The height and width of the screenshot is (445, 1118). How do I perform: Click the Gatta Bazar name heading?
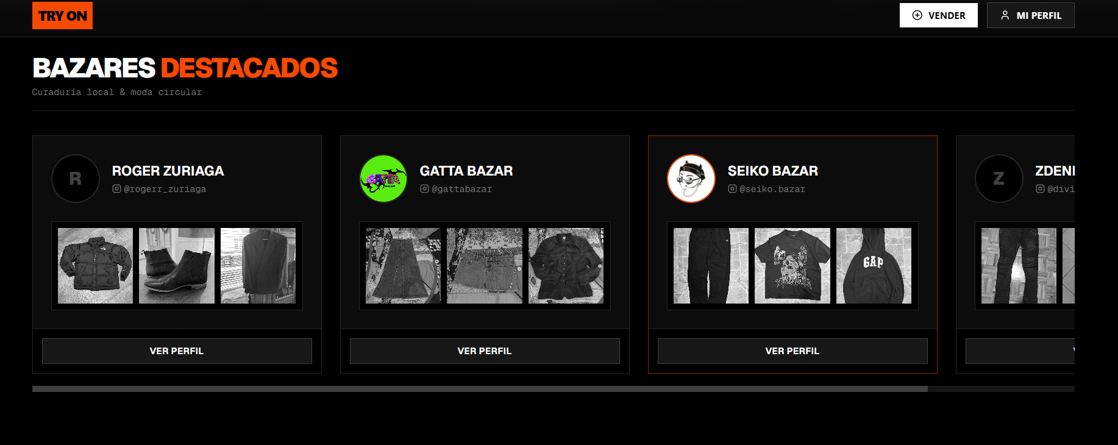pyautogui.click(x=466, y=171)
